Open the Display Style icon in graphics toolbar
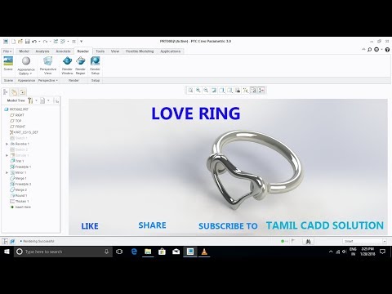 (x=222, y=90)
